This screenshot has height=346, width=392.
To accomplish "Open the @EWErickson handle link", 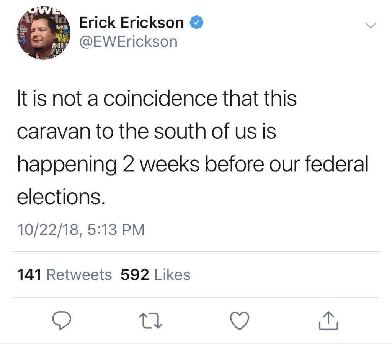I will [128, 41].
